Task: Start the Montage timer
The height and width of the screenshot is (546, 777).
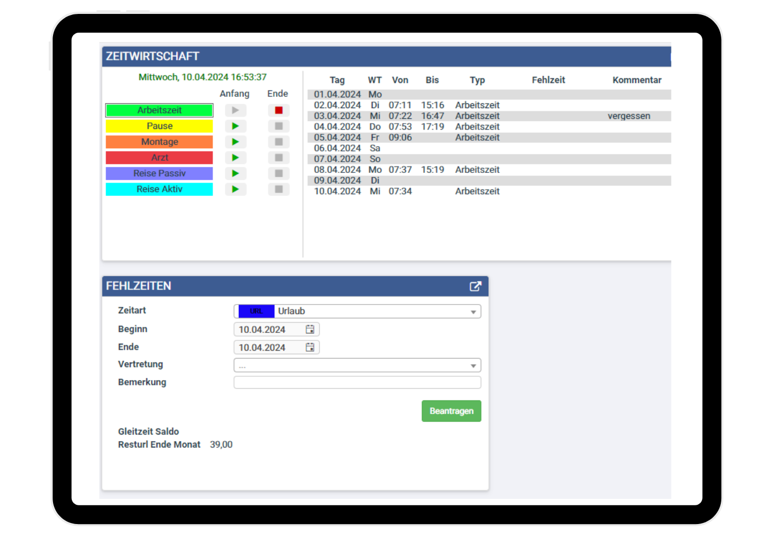Action: pyautogui.click(x=235, y=142)
